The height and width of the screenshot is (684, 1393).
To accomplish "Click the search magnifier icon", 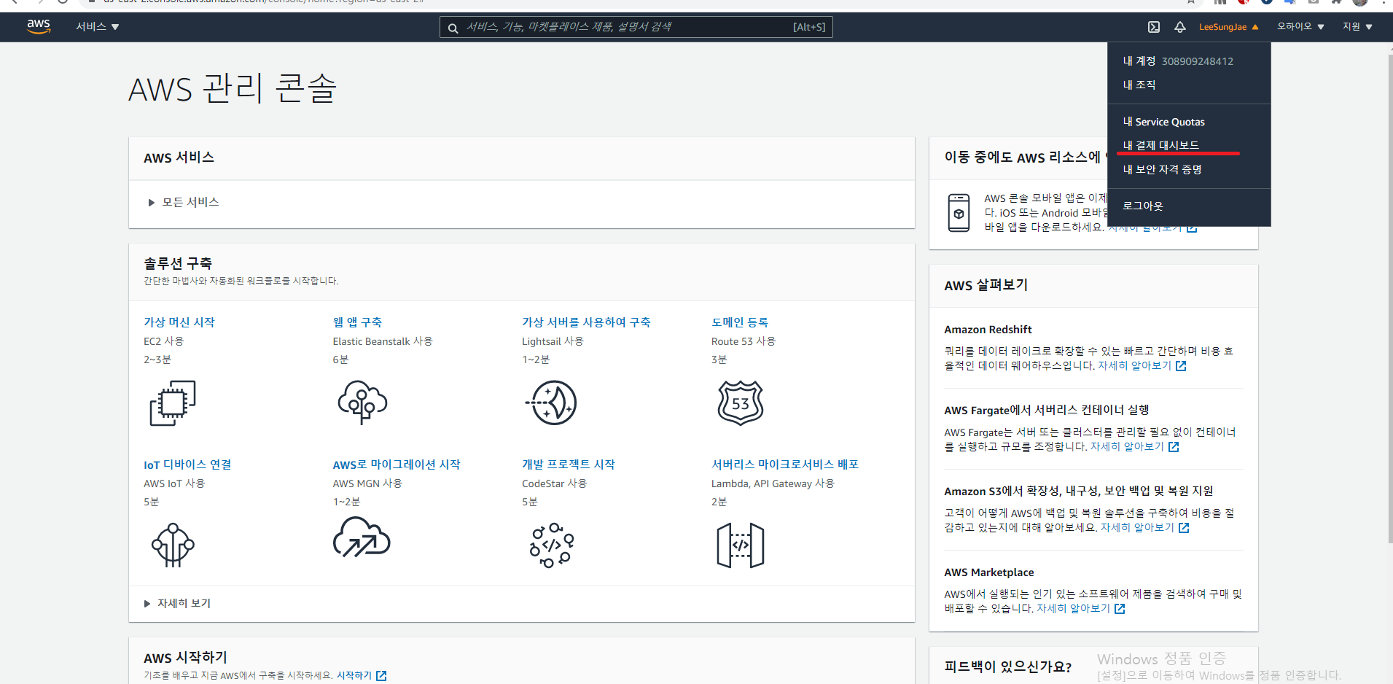I will point(453,28).
